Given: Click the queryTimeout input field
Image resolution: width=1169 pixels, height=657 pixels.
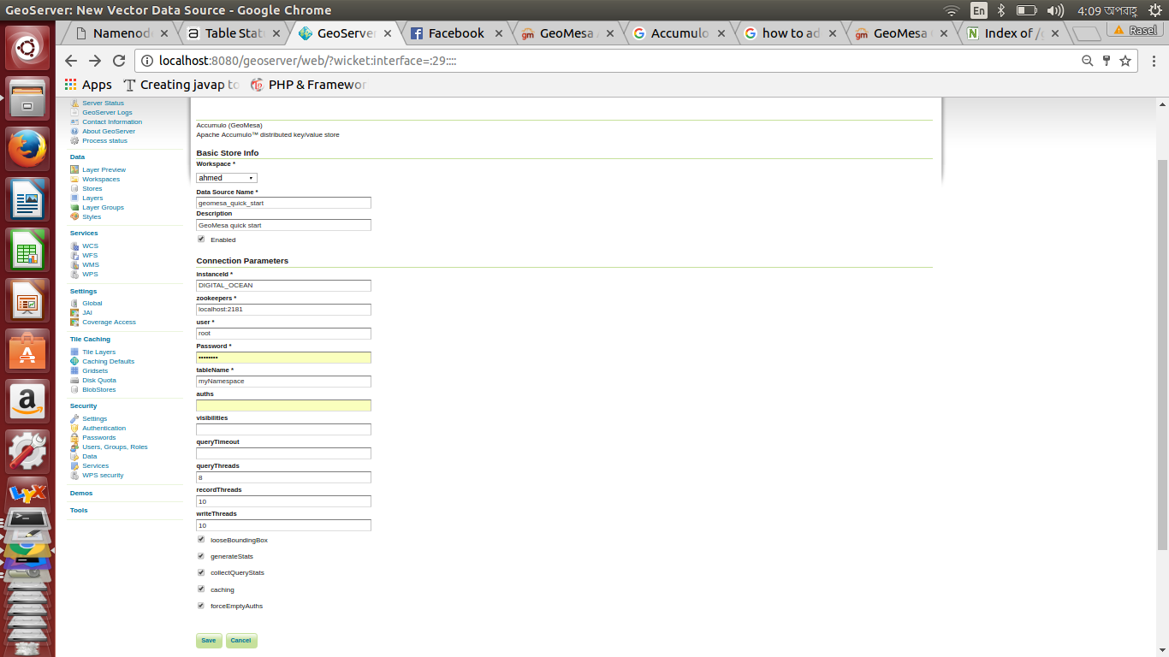Looking at the screenshot, I should point(283,453).
